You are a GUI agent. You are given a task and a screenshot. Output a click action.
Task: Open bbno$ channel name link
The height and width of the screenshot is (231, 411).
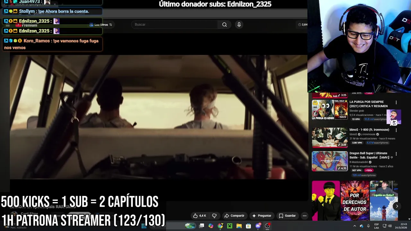(354, 134)
